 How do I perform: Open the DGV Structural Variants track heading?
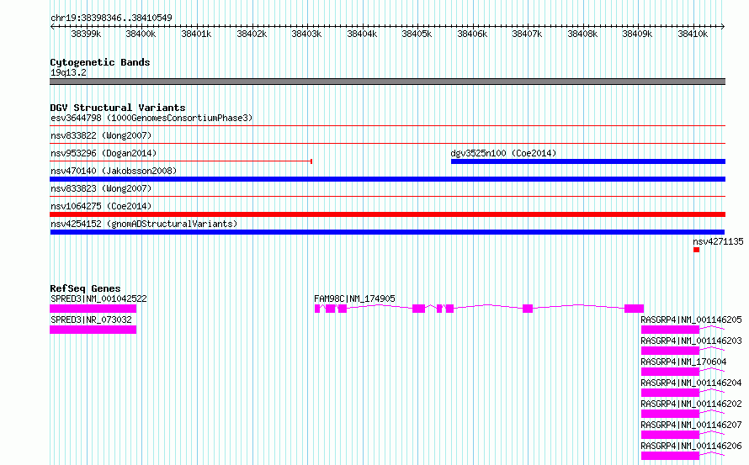[x=118, y=108]
